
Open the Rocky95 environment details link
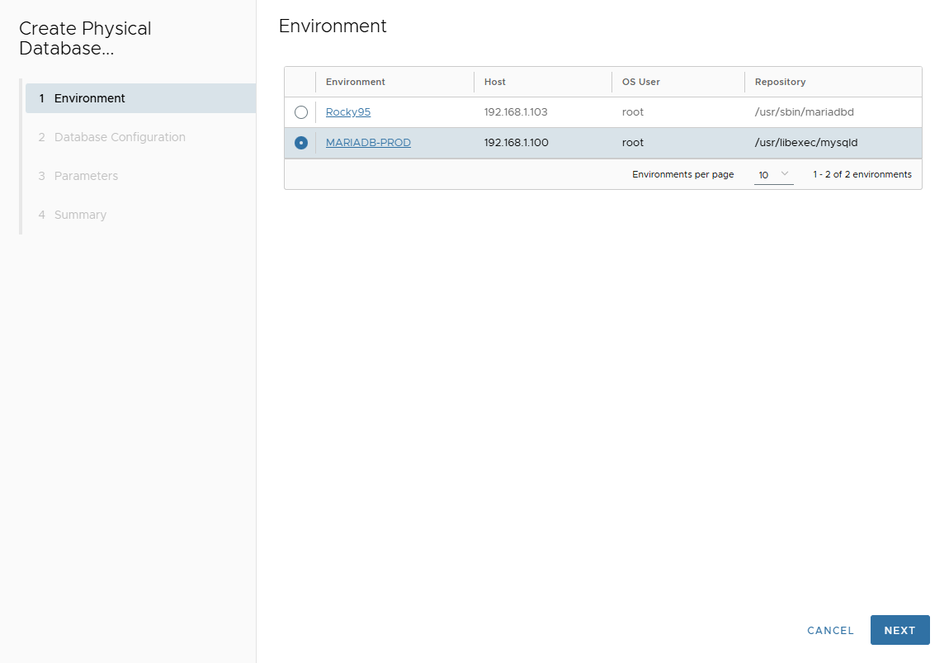[x=347, y=111]
